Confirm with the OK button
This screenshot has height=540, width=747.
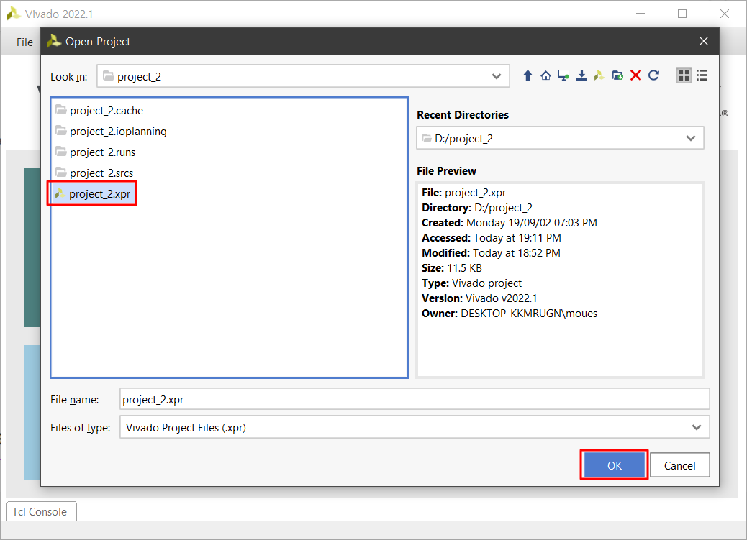pos(614,465)
